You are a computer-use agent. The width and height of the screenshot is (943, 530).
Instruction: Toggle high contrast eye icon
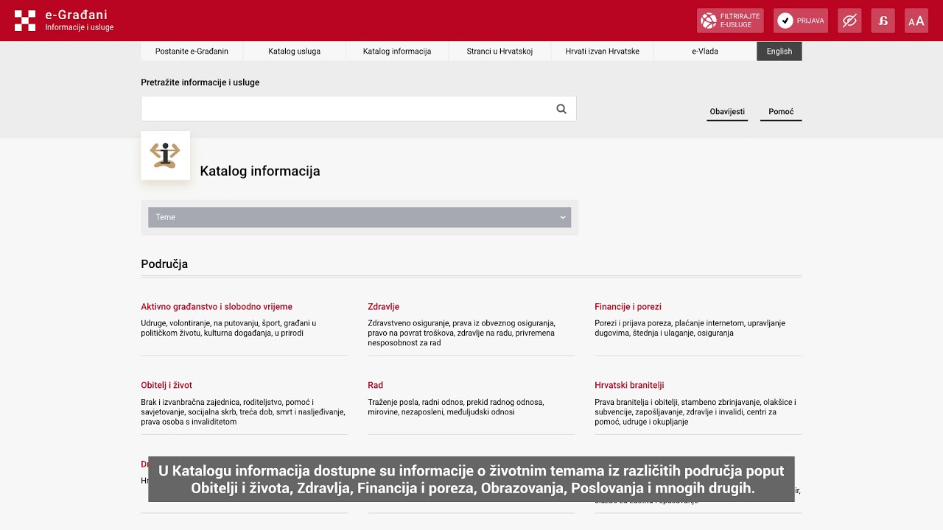click(x=849, y=21)
